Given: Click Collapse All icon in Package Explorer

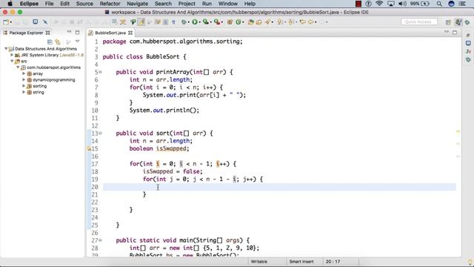Looking at the screenshot, I should tap(50, 42).
